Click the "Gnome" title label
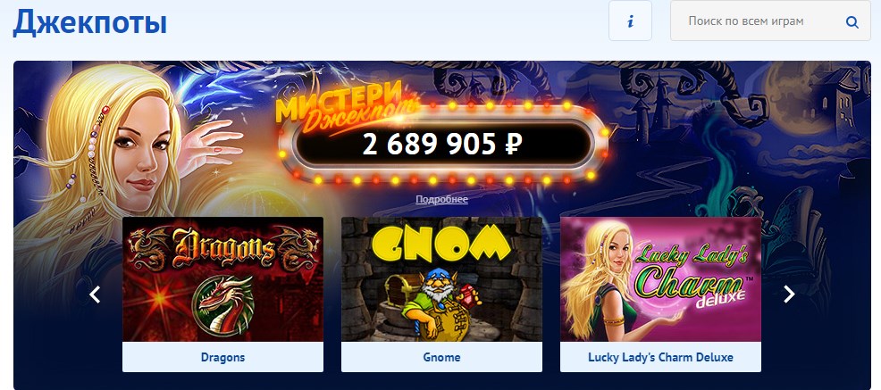This screenshot has width=881, height=390. click(x=441, y=357)
